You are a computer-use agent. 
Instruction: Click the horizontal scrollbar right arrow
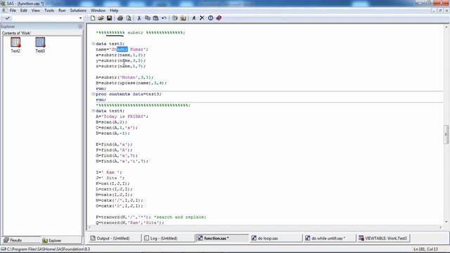pyautogui.click(x=441, y=228)
